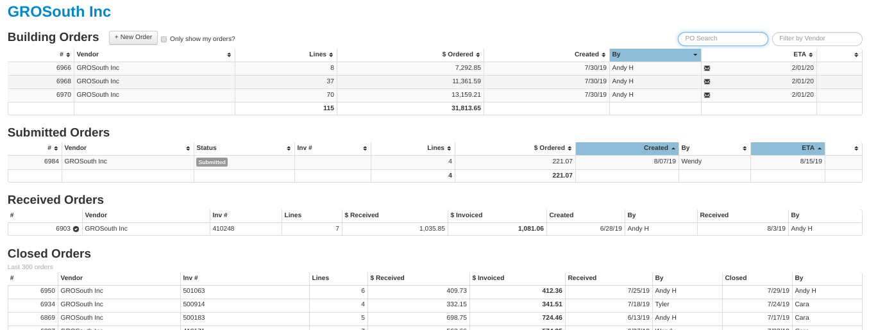
Task: Sort Submitted Orders by Created column
Action: click(626, 148)
